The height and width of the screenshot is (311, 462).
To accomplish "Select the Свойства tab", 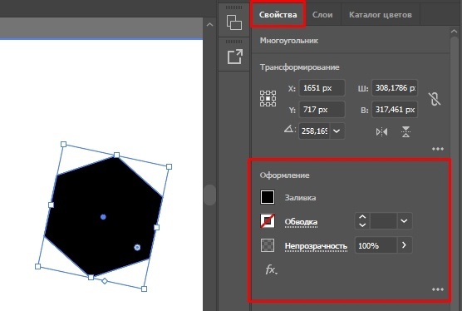I will coord(278,15).
